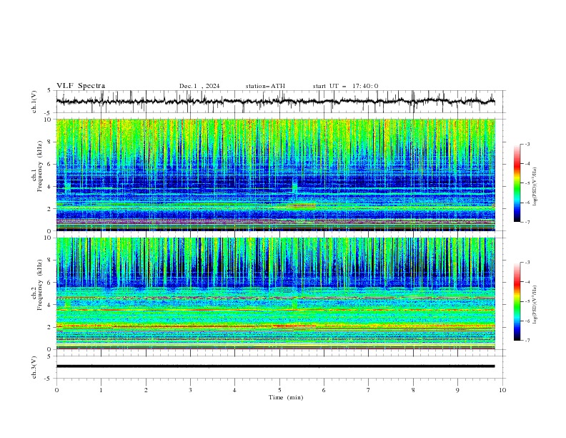Click the ch.1 spectrogram panel
This screenshot has width=566, height=438.
pos(275,175)
